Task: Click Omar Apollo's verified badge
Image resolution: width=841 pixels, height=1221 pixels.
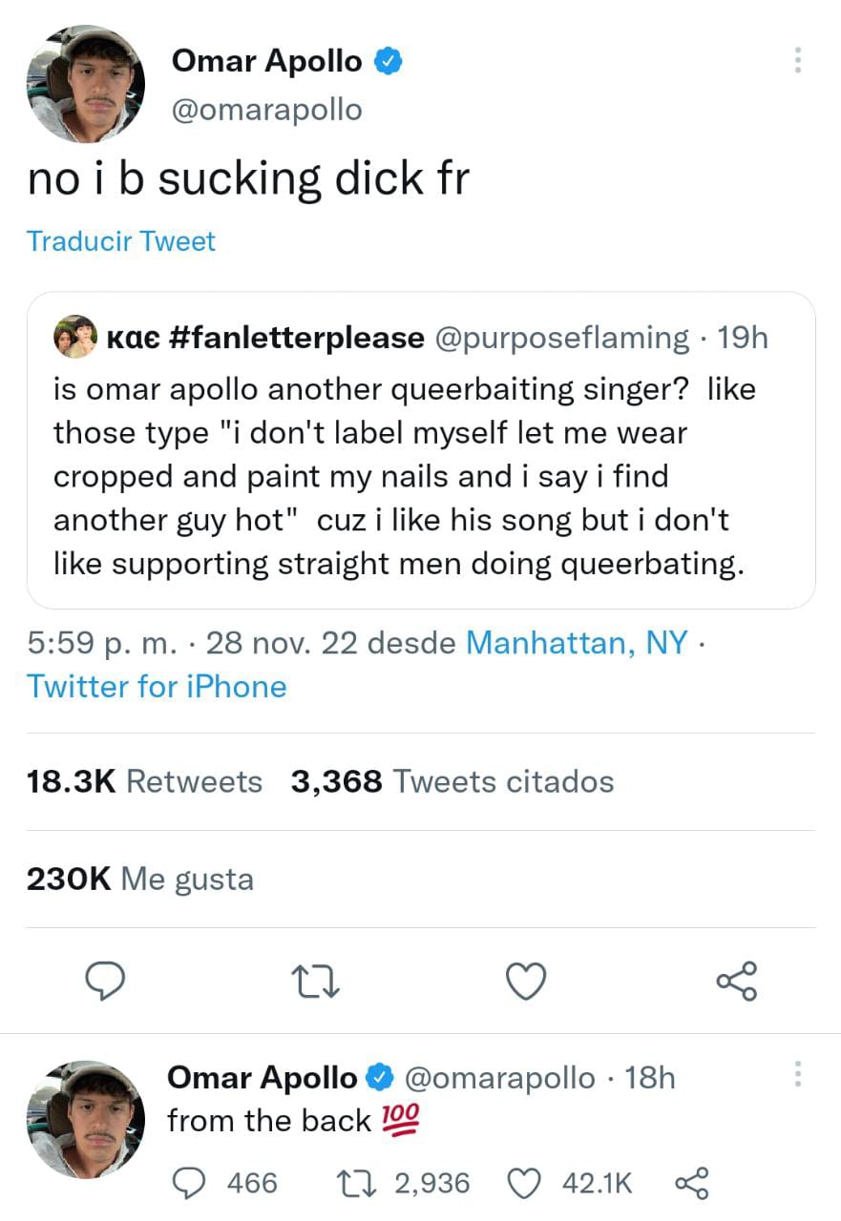Action: click(388, 60)
